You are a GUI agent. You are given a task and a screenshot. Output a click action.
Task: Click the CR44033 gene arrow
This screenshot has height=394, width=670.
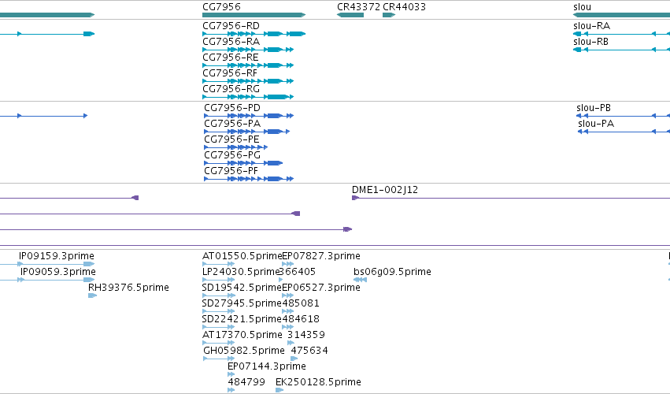(389, 15)
